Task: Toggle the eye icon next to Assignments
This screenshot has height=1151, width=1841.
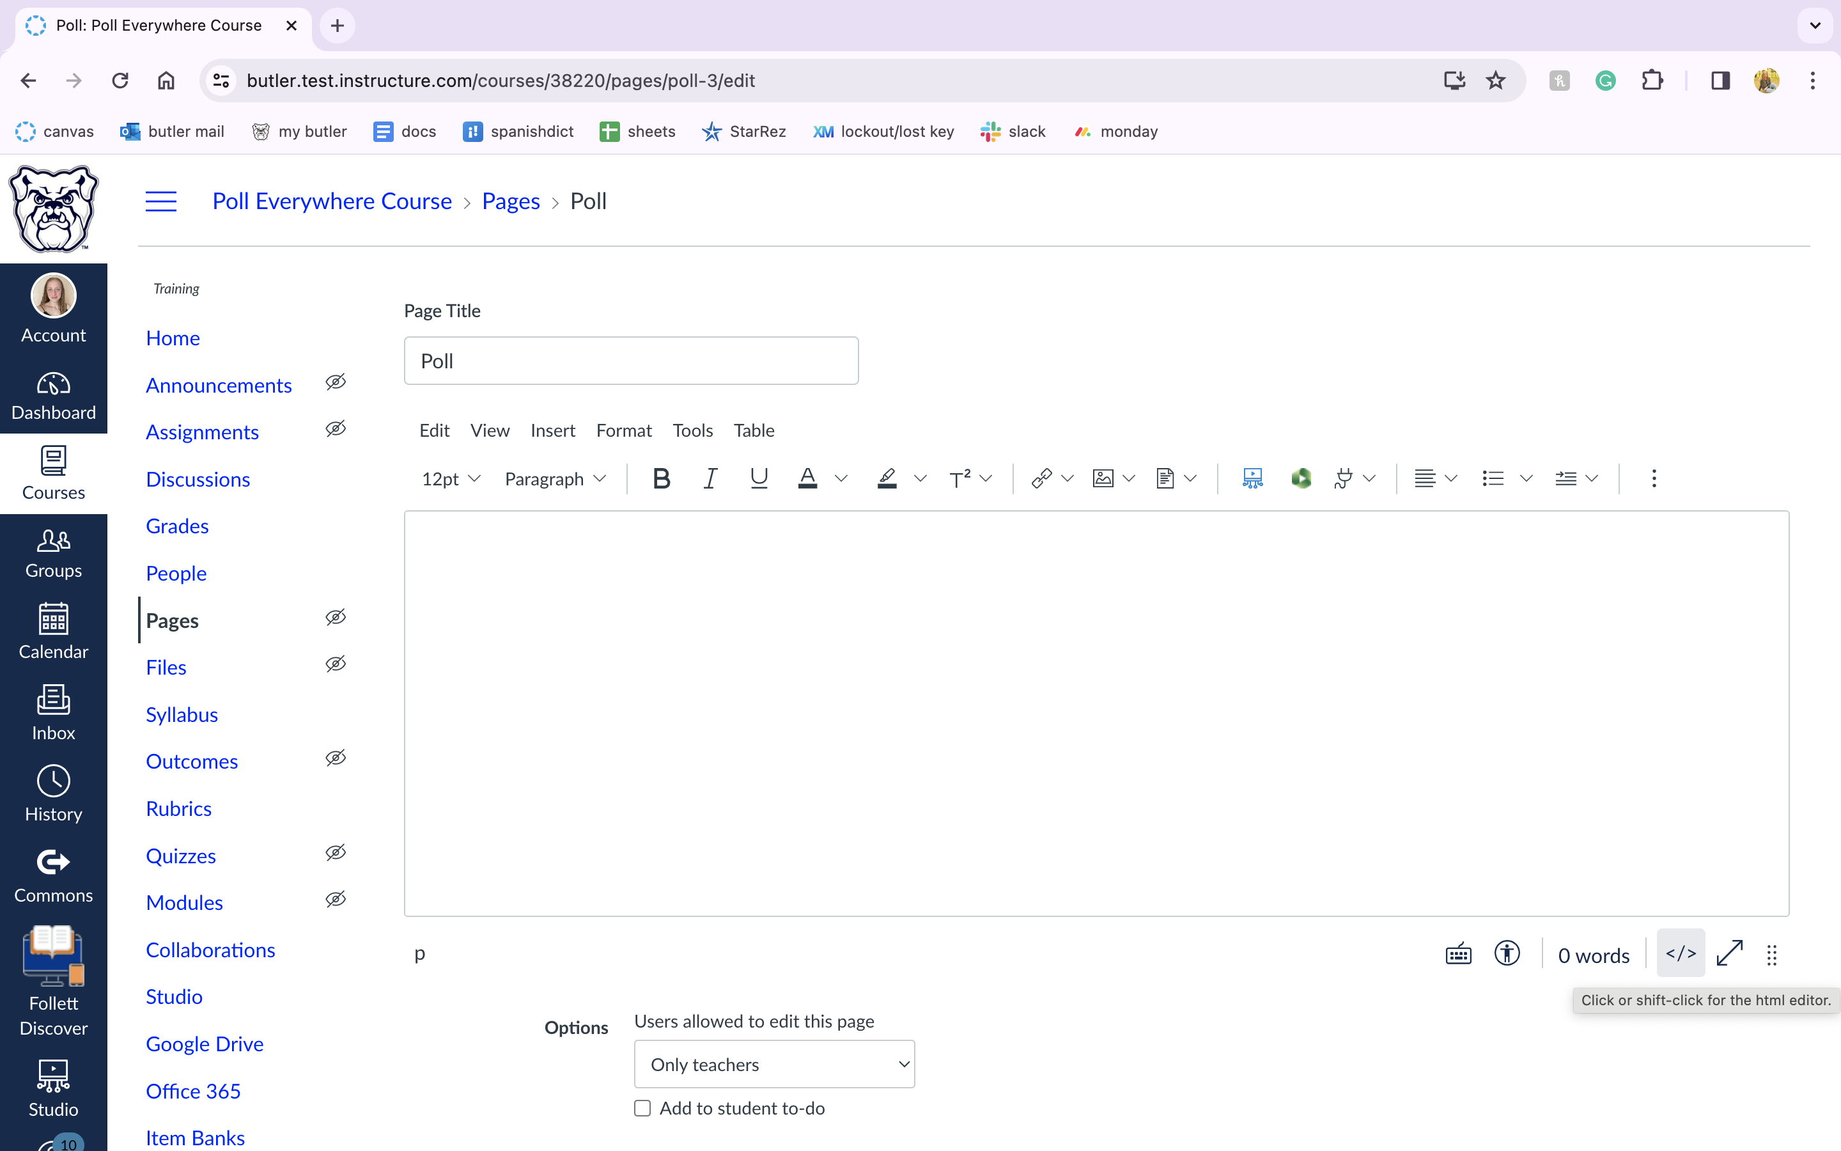Action: (x=336, y=429)
